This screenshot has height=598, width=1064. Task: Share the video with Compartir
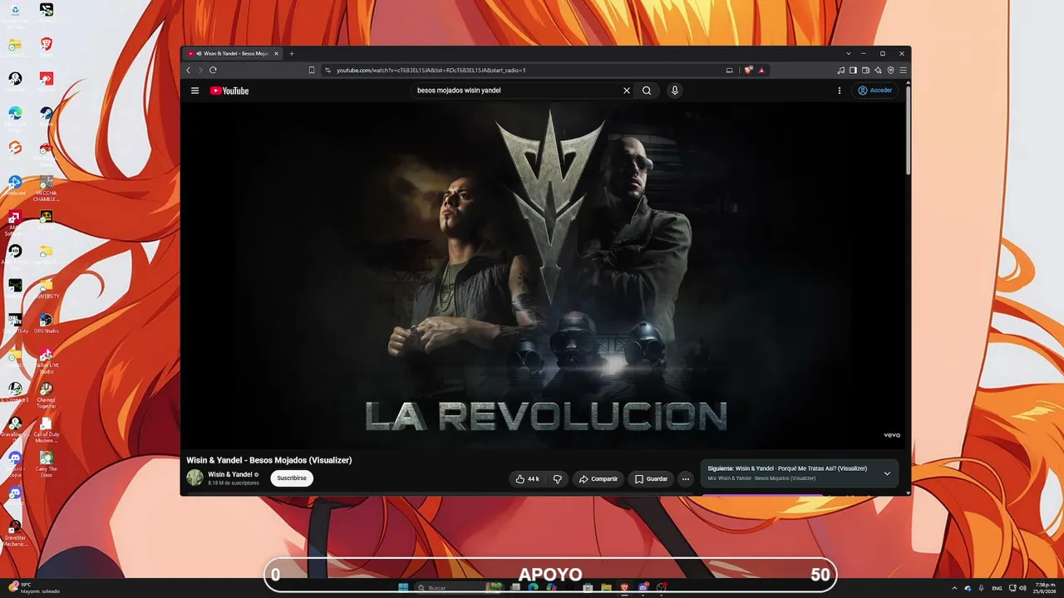[598, 479]
